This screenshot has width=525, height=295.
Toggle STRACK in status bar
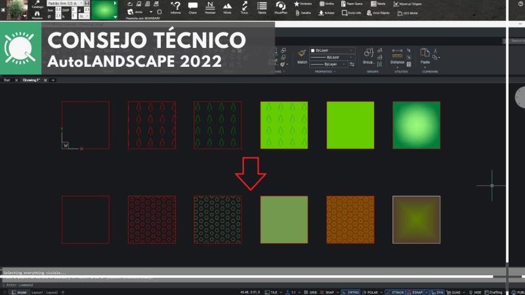[x=395, y=292]
